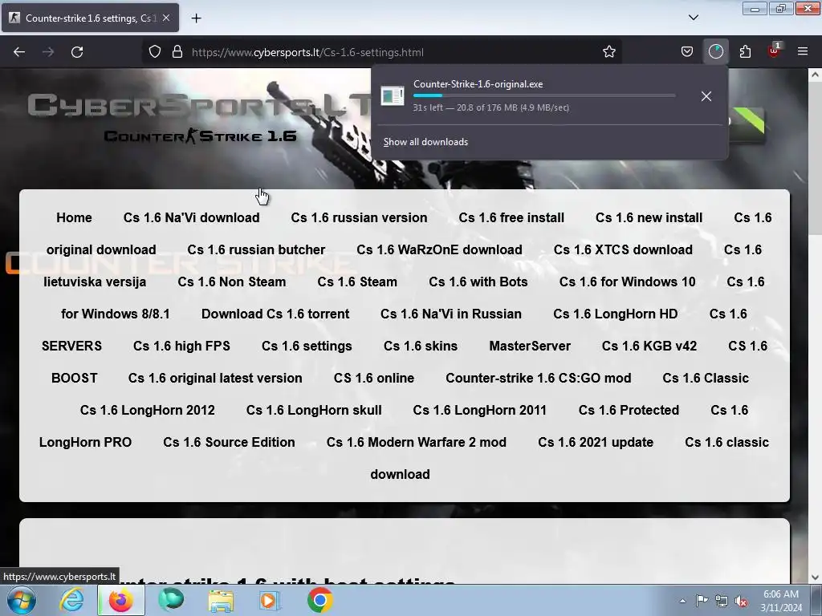Select the Counter-strike 1.6 settings tab

(x=90, y=18)
